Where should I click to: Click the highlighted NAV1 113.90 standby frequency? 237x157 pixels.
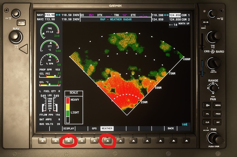[50, 15]
